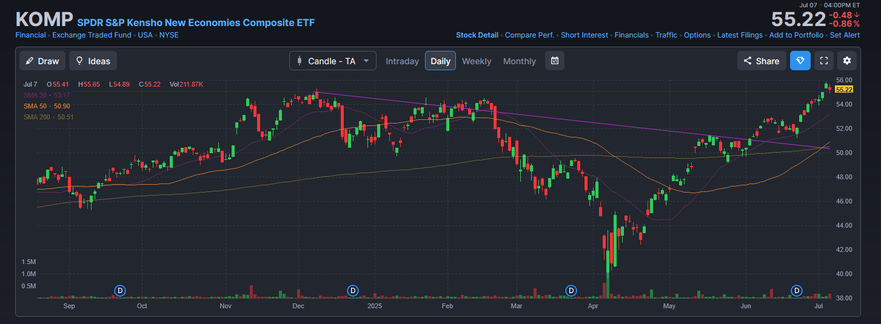Image resolution: width=881 pixels, height=324 pixels.
Task: Expand the Candle - TA chart type dropdown
Action: click(x=332, y=61)
